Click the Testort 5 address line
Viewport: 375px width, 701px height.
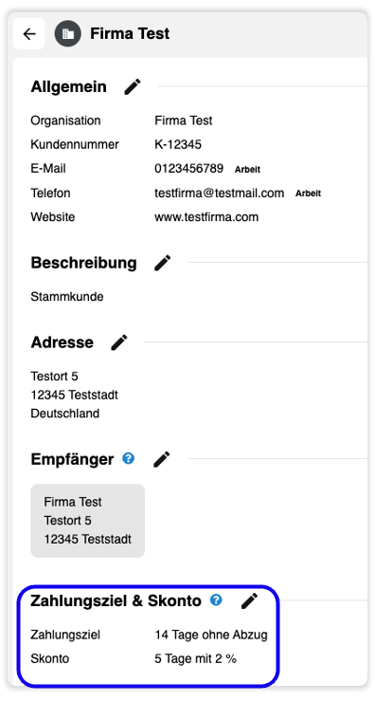point(55,376)
